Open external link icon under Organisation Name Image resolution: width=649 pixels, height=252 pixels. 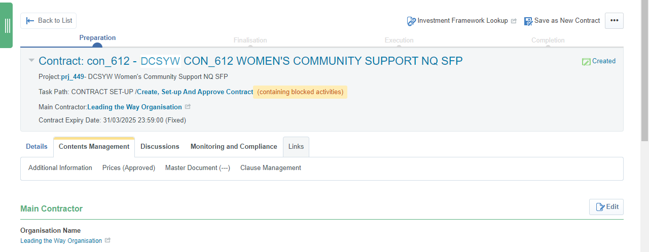107,241
